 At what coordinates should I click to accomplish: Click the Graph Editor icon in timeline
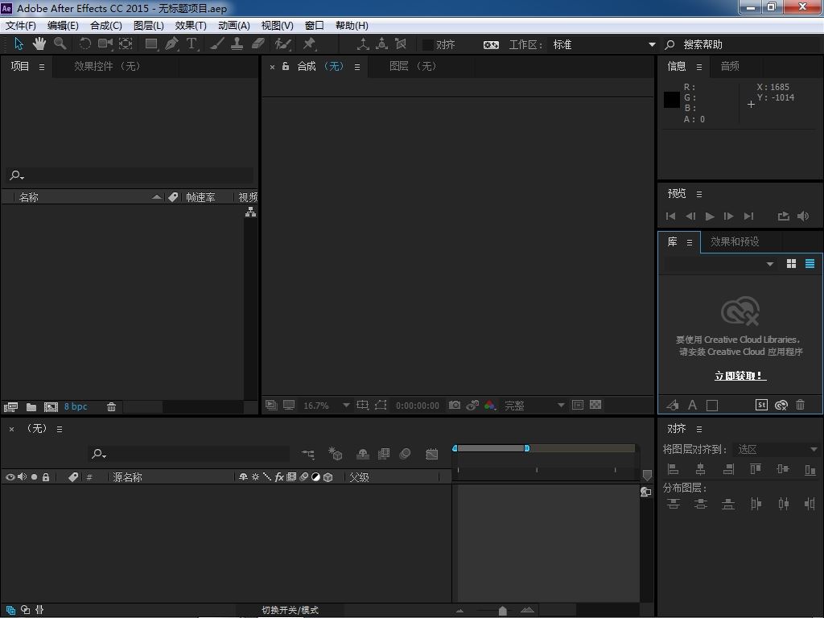point(432,454)
